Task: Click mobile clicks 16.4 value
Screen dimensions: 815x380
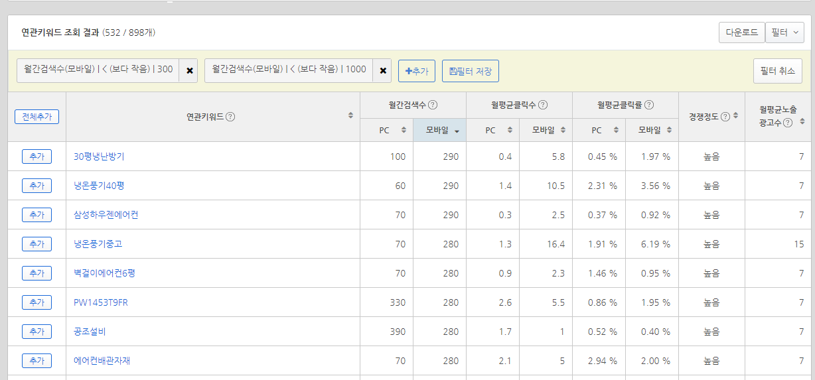Action: 556,244
